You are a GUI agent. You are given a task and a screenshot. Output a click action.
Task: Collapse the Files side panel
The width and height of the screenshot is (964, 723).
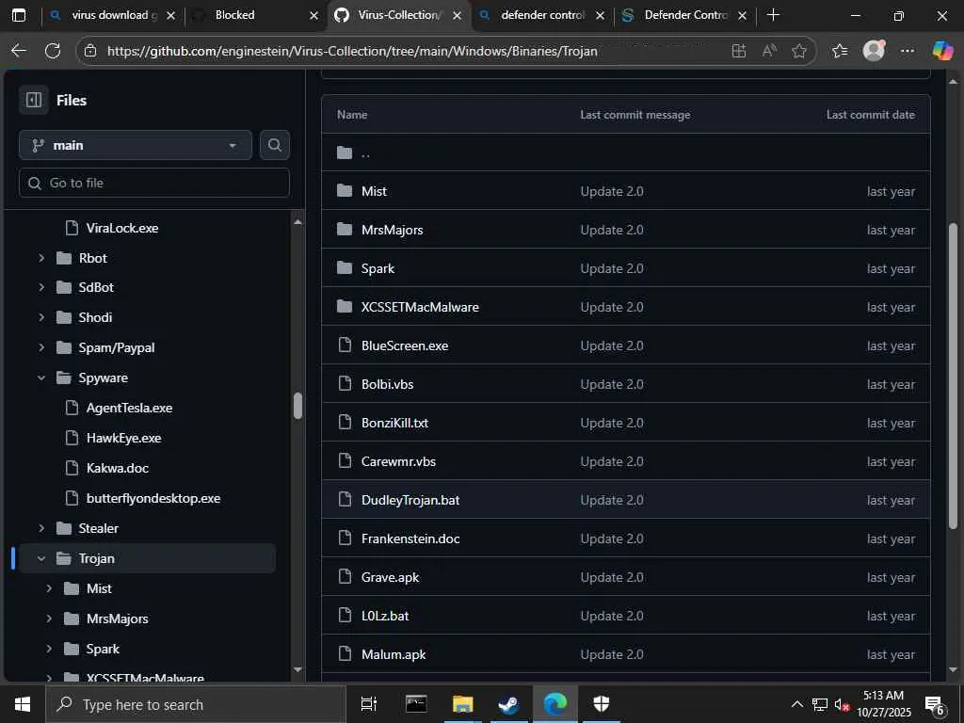[34, 100]
